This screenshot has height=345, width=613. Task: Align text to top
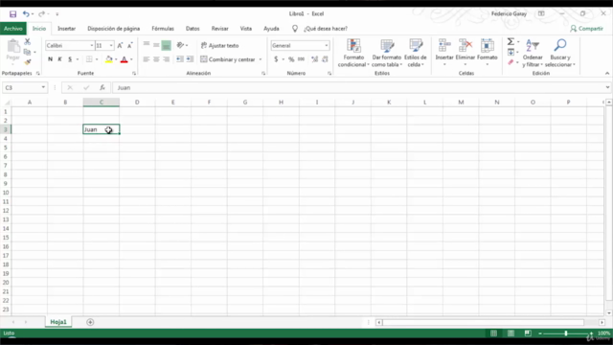coord(147,45)
